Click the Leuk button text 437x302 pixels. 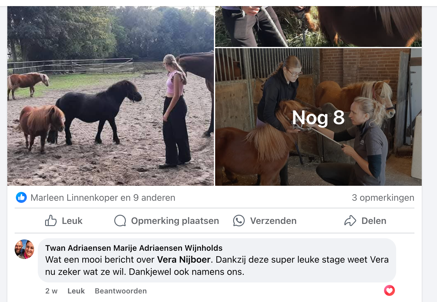pos(72,221)
